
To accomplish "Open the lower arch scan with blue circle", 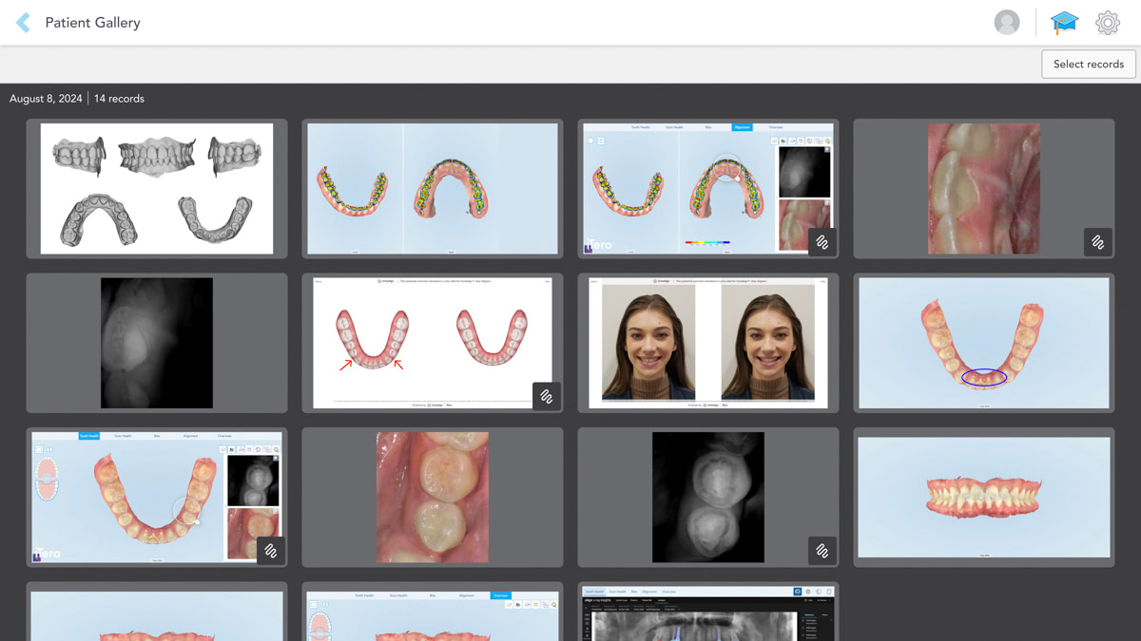I will tap(983, 343).
